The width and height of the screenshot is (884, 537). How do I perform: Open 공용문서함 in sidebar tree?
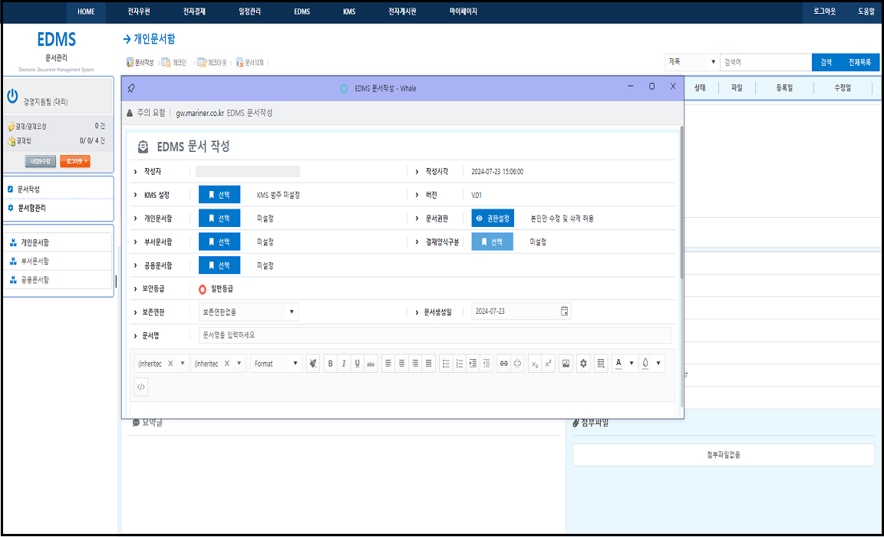[x=35, y=280]
